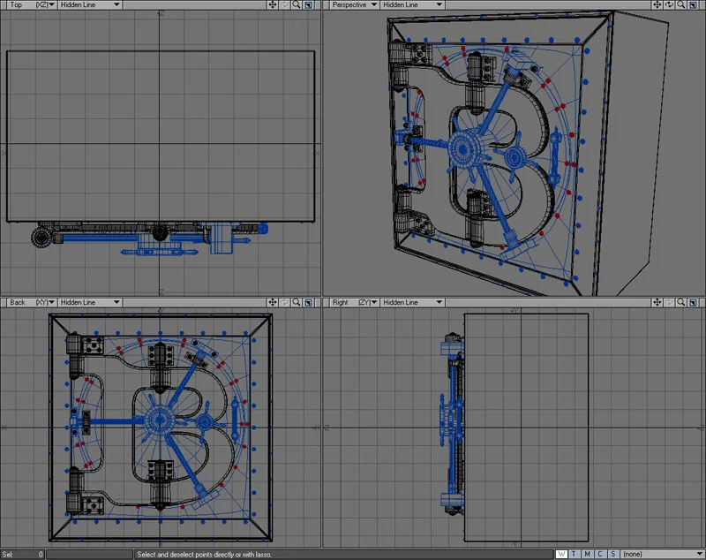The width and height of the screenshot is (706, 560).
Task: Open the Perspective viewport type selector
Action: pyautogui.click(x=353, y=4)
